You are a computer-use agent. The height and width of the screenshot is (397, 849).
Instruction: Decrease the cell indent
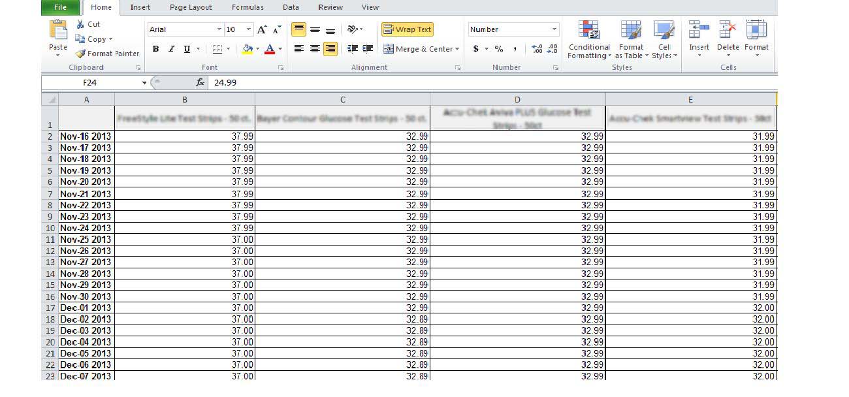click(353, 49)
